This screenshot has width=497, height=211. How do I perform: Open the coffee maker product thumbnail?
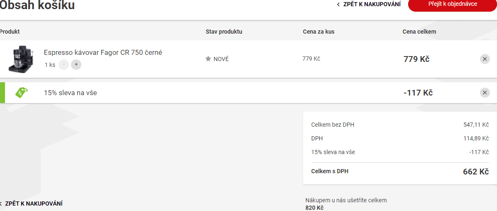pos(21,59)
